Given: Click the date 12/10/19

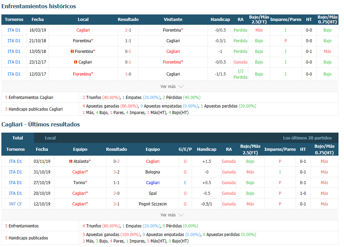Looking at the screenshot, I should coord(42,204).
